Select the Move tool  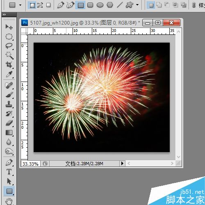coord(9,27)
